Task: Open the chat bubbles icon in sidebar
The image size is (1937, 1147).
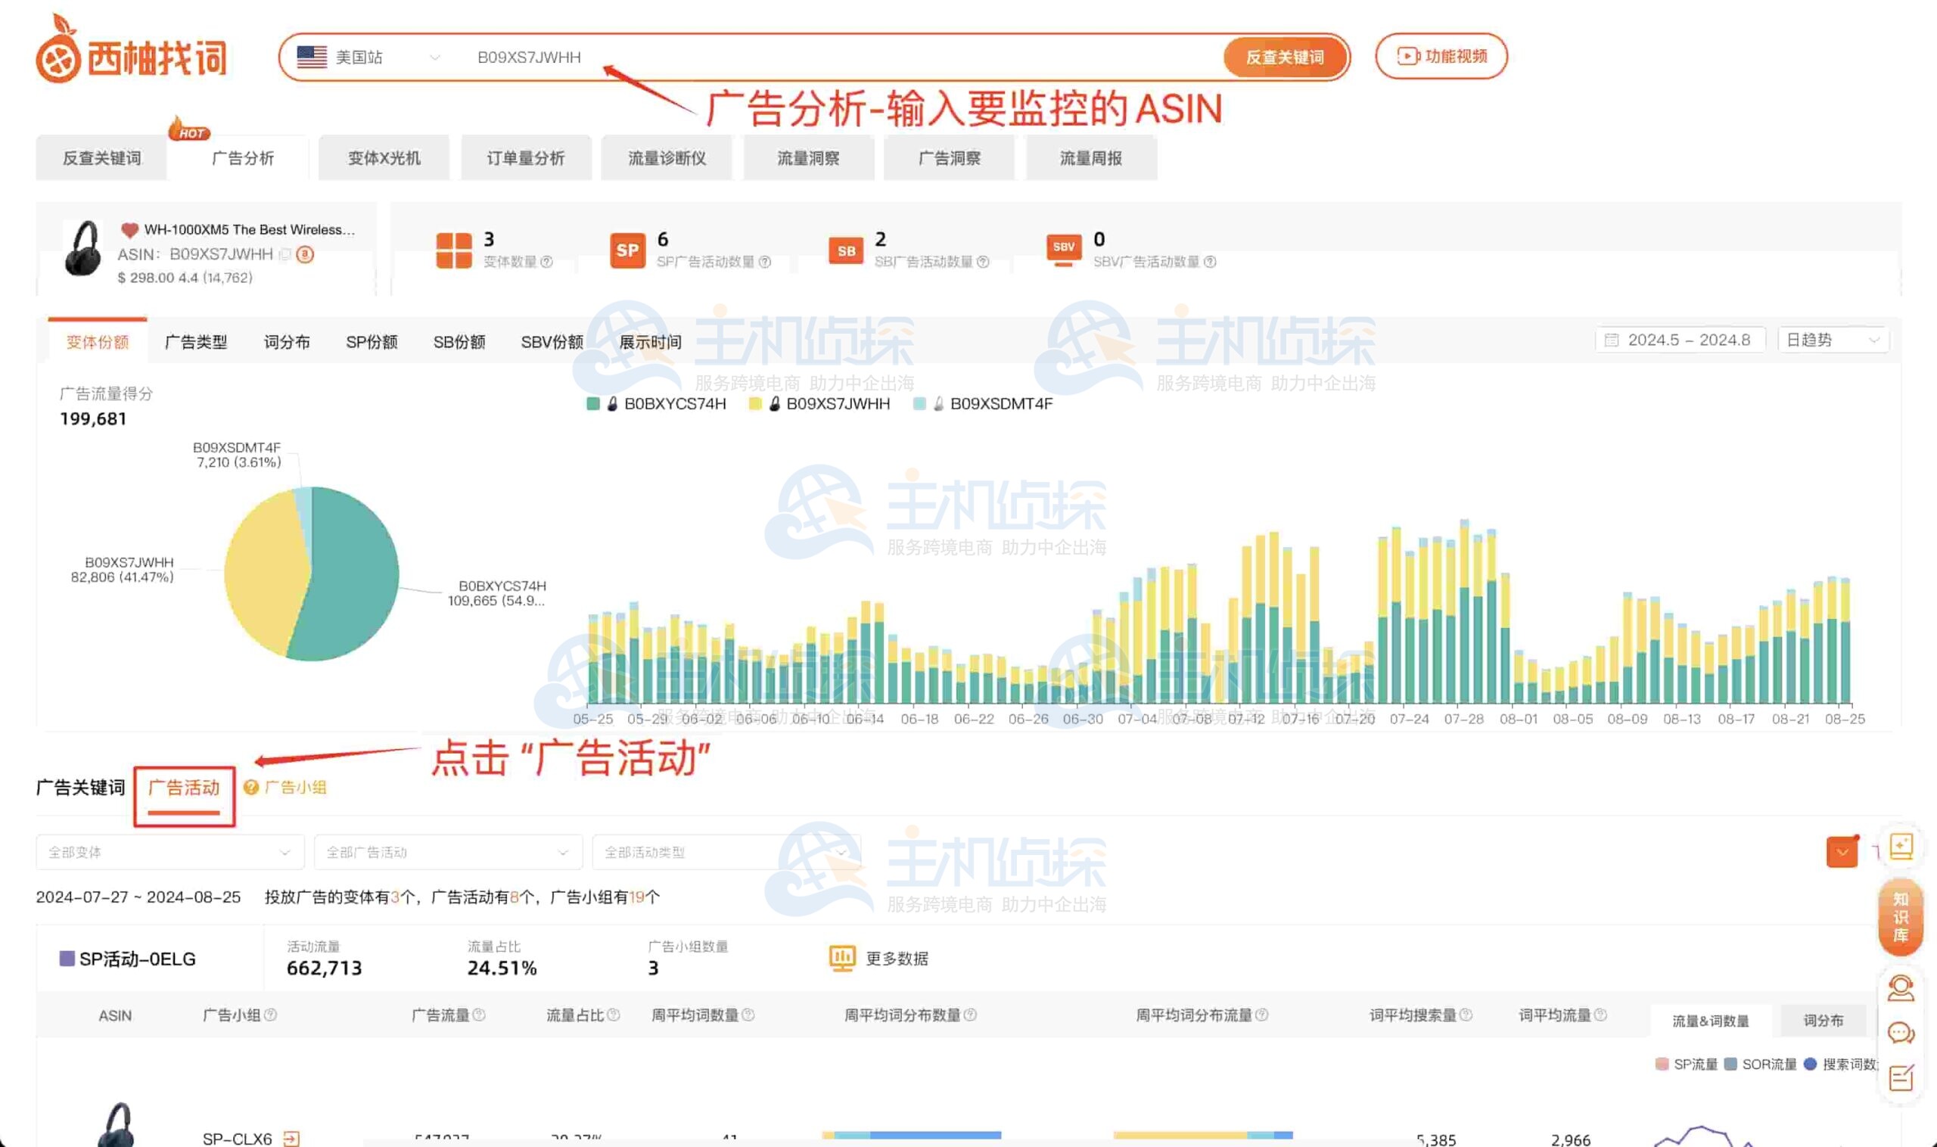Action: click(x=1900, y=1033)
